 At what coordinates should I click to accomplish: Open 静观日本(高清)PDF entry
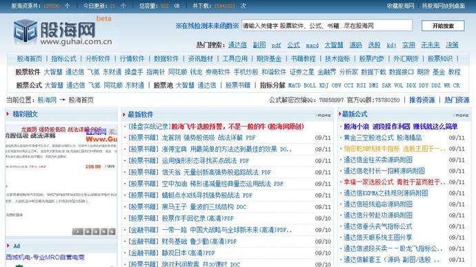click(188, 253)
